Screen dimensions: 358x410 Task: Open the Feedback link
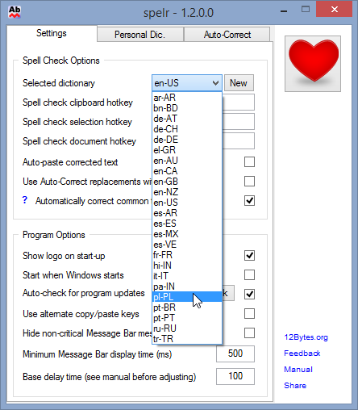coord(302,354)
